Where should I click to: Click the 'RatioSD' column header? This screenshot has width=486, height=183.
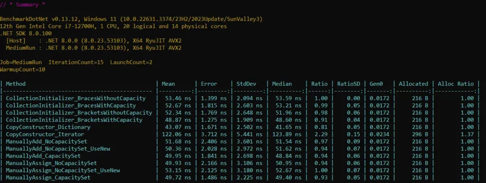pyautogui.click(x=349, y=84)
